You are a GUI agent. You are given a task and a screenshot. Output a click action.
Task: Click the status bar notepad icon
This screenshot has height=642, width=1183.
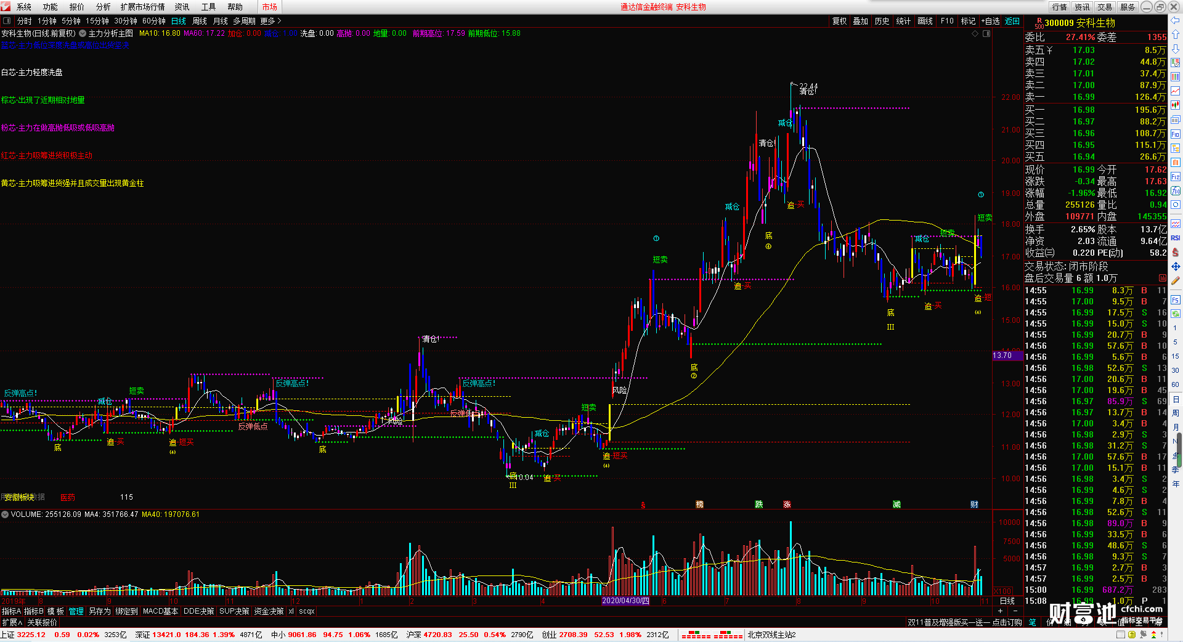tap(1120, 635)
